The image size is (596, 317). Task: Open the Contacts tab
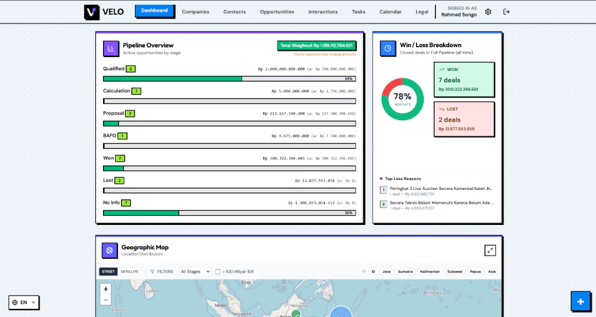pyautogui.click(x=235, y=12)
